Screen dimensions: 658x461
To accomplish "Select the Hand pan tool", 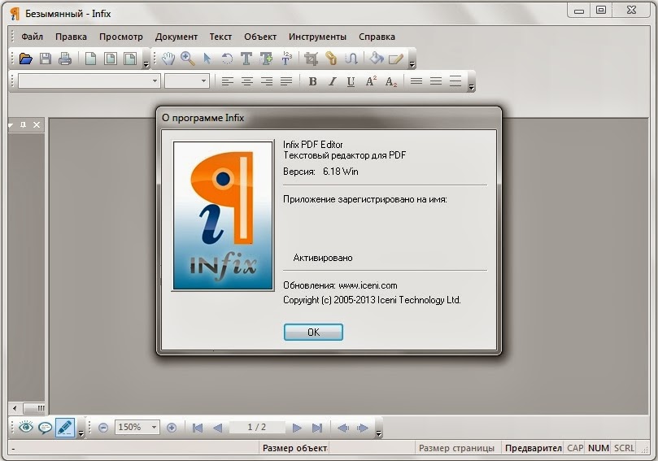I will [x=168, y=59].
